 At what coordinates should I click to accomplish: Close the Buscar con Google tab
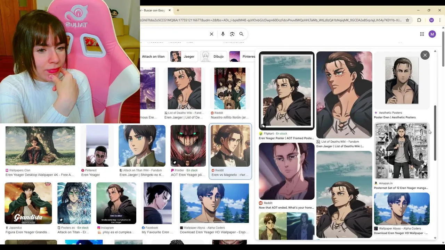pyautogui.click(x=170, y=10)
